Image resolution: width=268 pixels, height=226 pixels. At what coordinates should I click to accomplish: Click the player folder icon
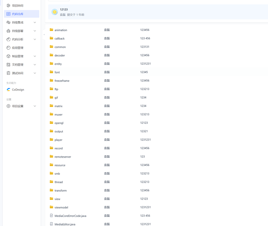pos(52,139)
